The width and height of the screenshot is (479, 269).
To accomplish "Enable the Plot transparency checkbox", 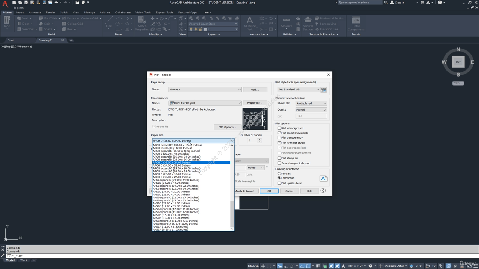I will click(x=279, y=138).
